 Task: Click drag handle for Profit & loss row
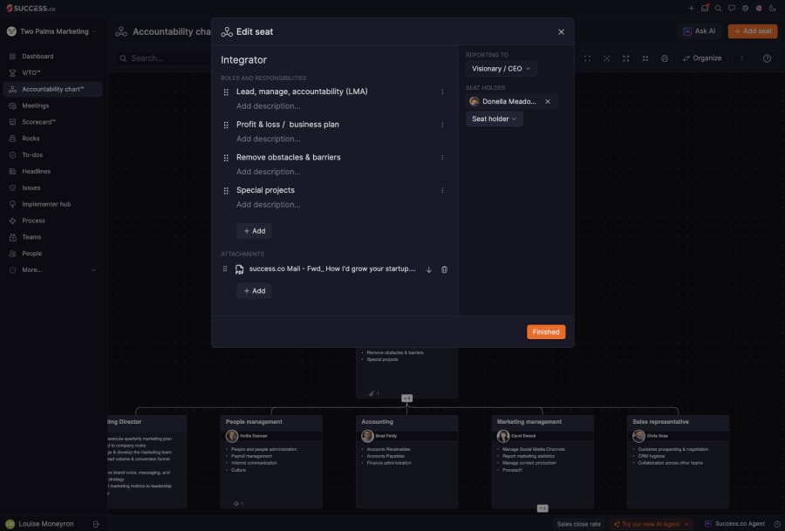tap(226, 125)
